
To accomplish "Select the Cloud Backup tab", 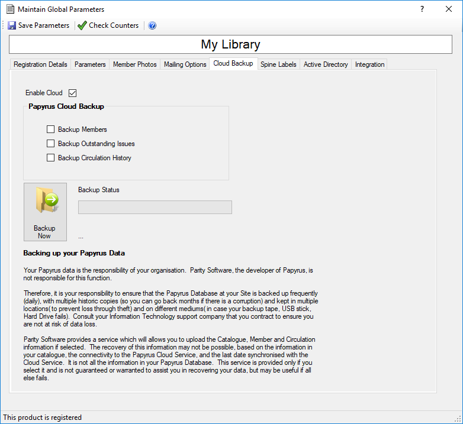I will (x=233, y=63).
